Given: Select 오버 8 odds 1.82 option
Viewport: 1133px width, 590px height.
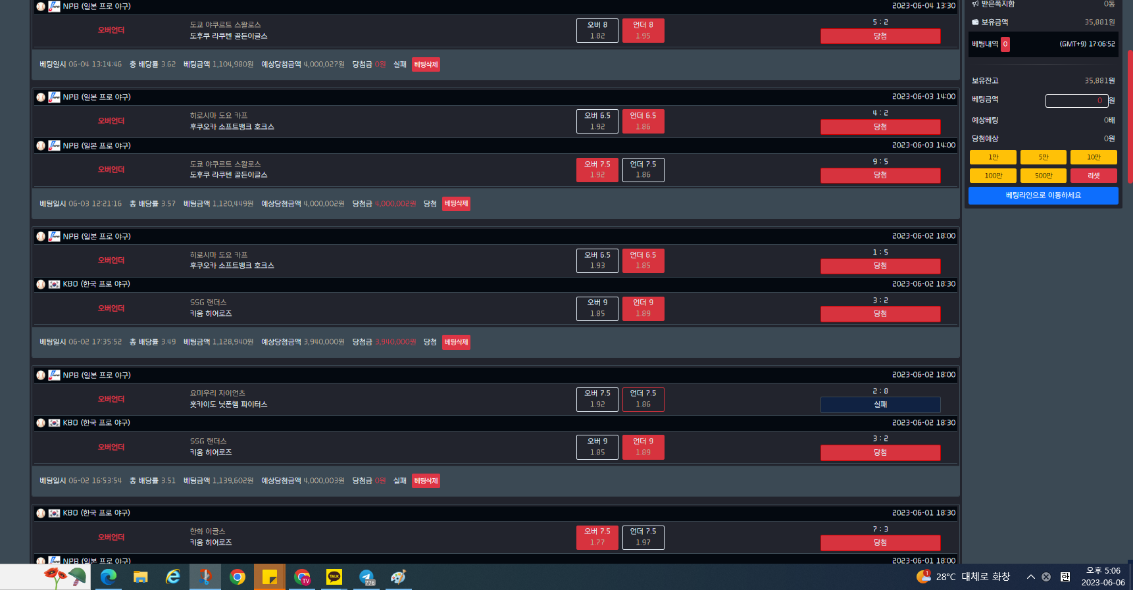Looking at the screenshot, I should click(597, 30).
